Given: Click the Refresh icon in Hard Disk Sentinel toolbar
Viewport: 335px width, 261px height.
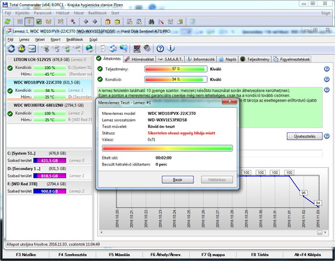Looking at the screenshot, I should coord(11,49).
